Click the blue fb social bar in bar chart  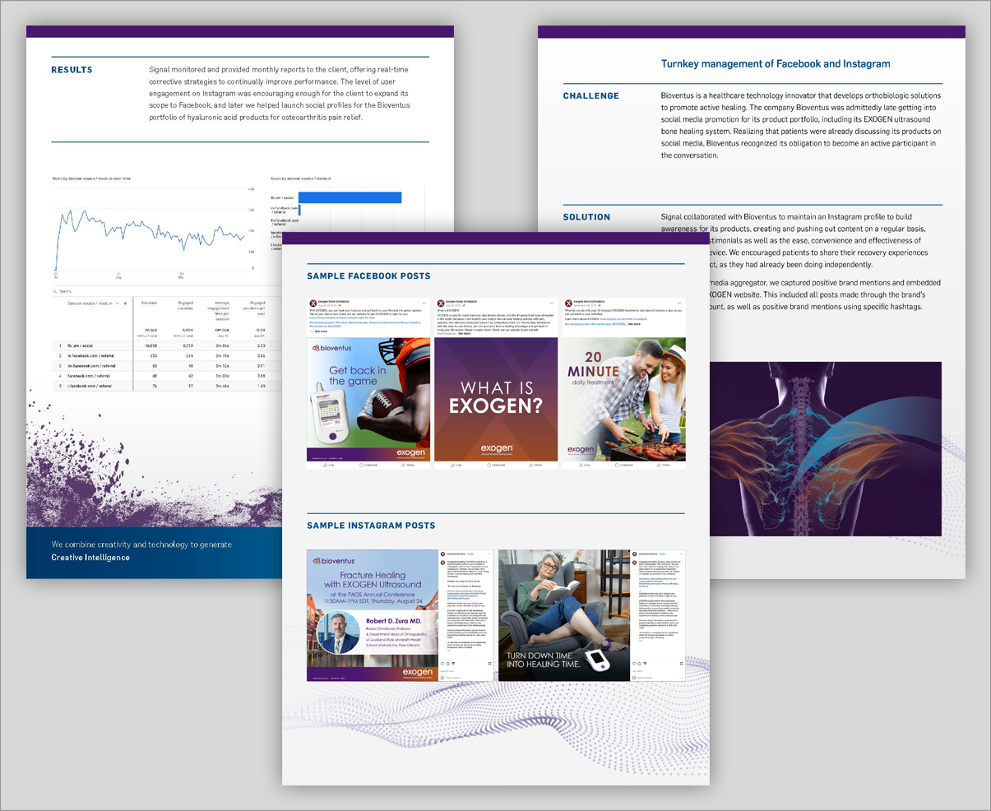pos(350,197)
